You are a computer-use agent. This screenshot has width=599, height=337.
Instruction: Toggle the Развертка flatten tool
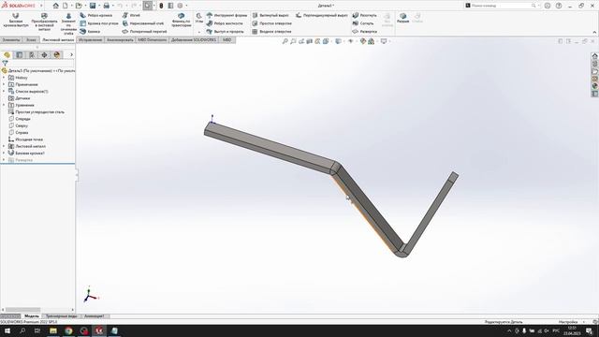click(364, 31)
